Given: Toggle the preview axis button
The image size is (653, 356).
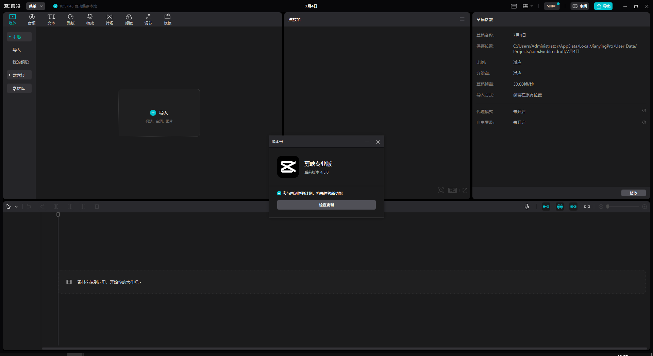Looking at the screenshot, I should tap(587, 207).
